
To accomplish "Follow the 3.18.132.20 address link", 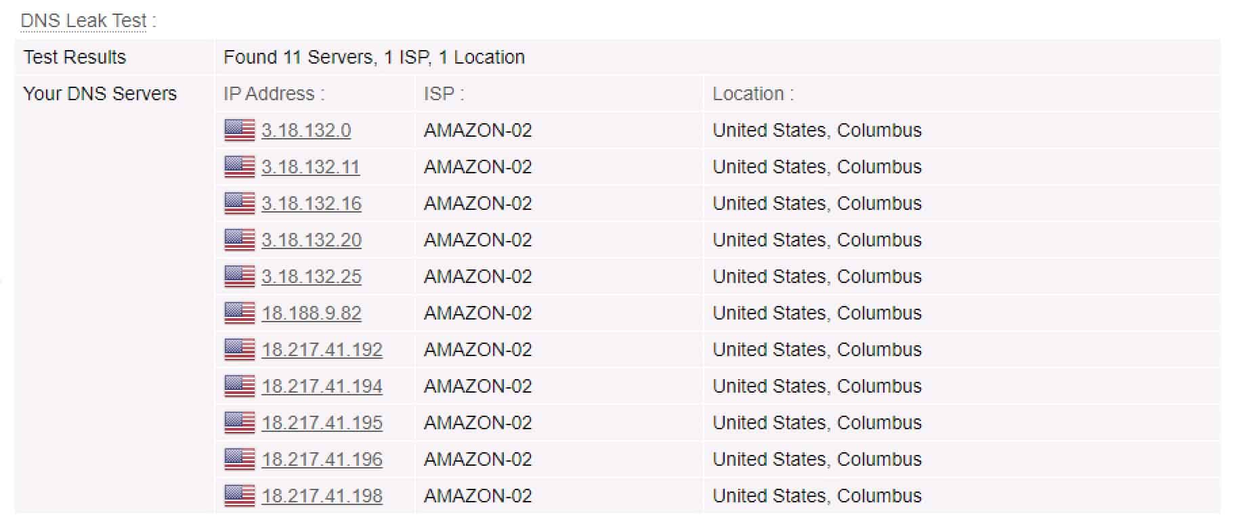I will point(312,240).
